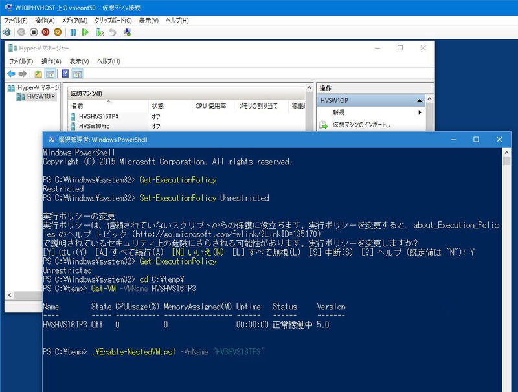Toggle the action pane icon in Hyper-V Manager toolbar
This screenshot has width=518, height=392.
(78, 74)
